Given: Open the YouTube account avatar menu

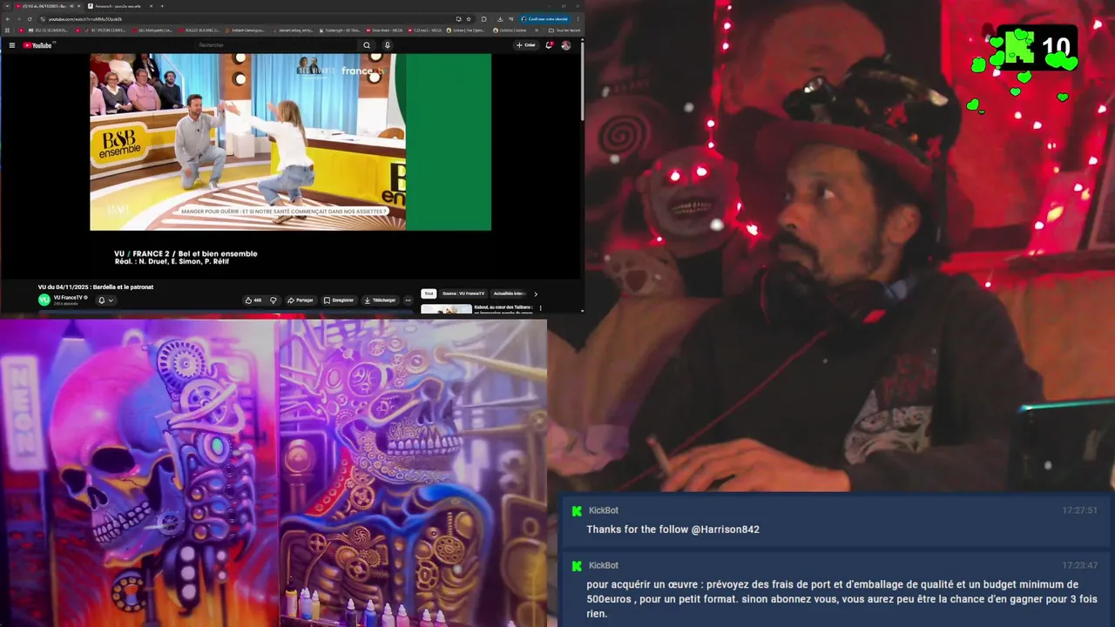Looking at the screenshot, I should (565, 45).
